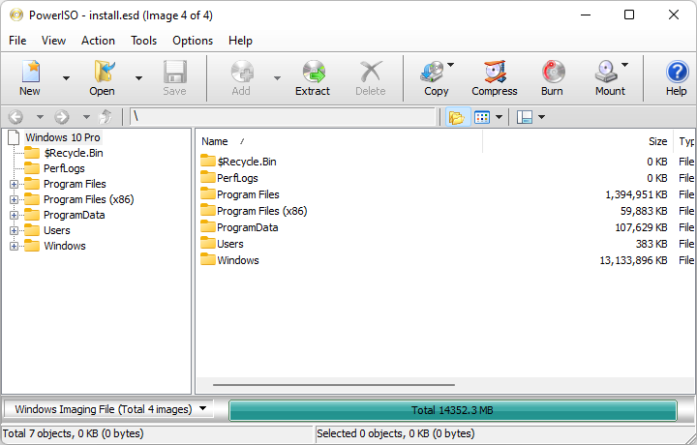Expand the Windows folder tree node

(14, 246)
